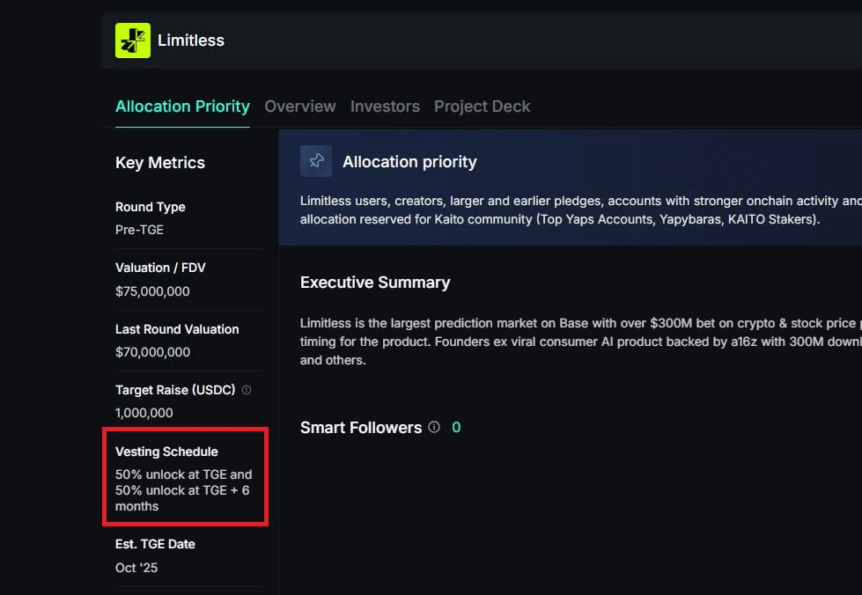862x595 pixels.
Task: Click the Key Metrics heading
Action: [x=160, y=163]
